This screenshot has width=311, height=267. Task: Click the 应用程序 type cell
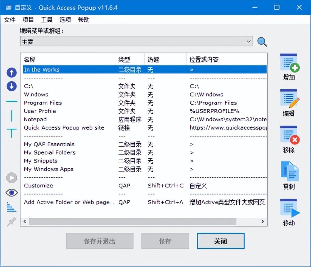[x=130, y=119]
